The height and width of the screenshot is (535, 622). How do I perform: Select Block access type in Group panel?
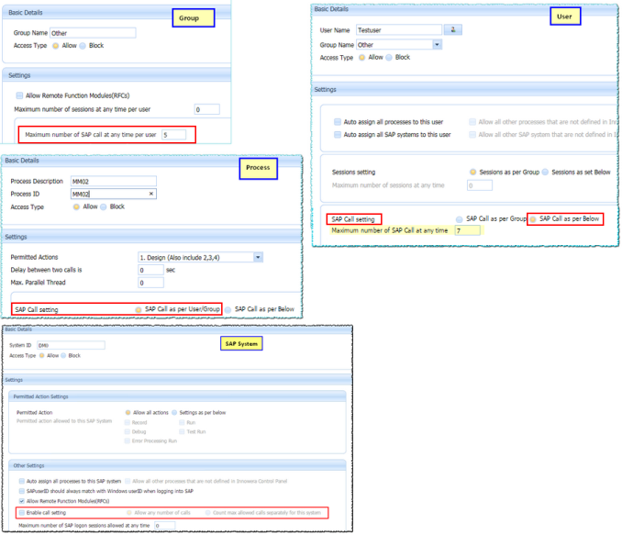click(x=83, y=46)
